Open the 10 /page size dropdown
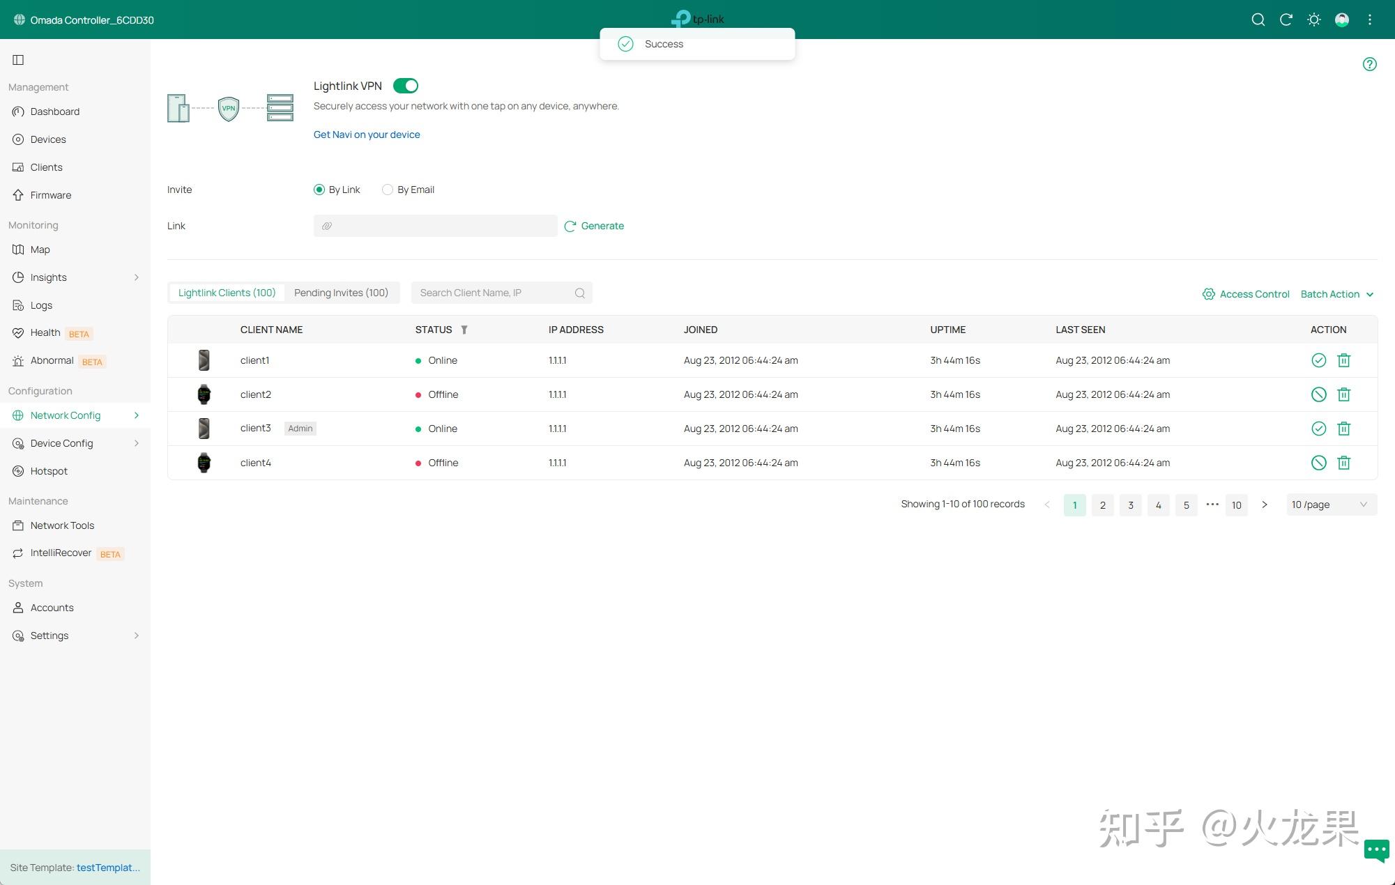 1330,505
